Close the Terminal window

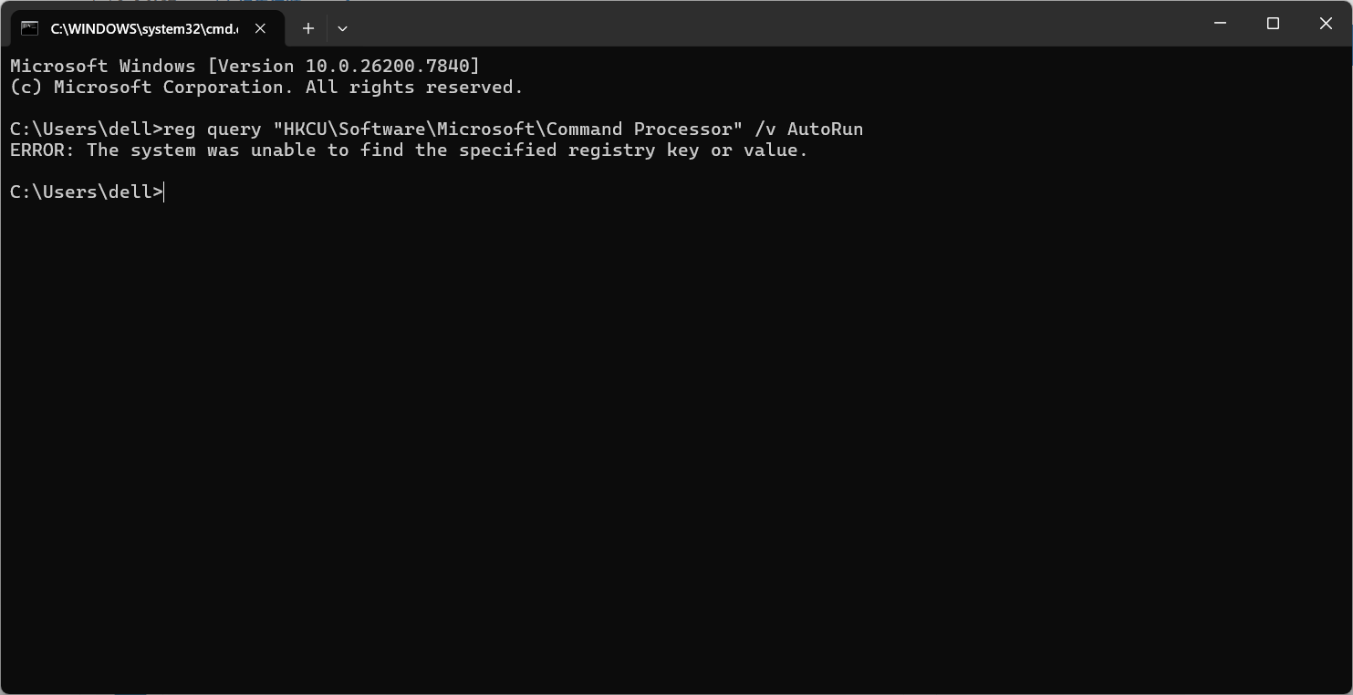pos(1326,24)
